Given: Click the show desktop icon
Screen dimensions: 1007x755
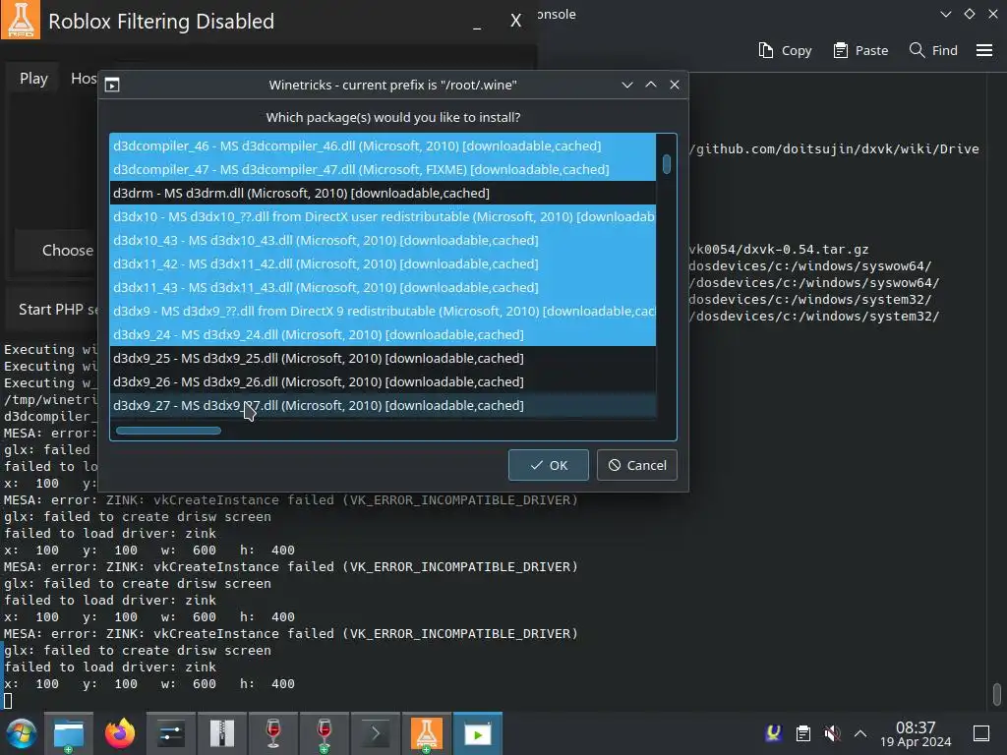Looking at the screenshot, I should [981, 733].
